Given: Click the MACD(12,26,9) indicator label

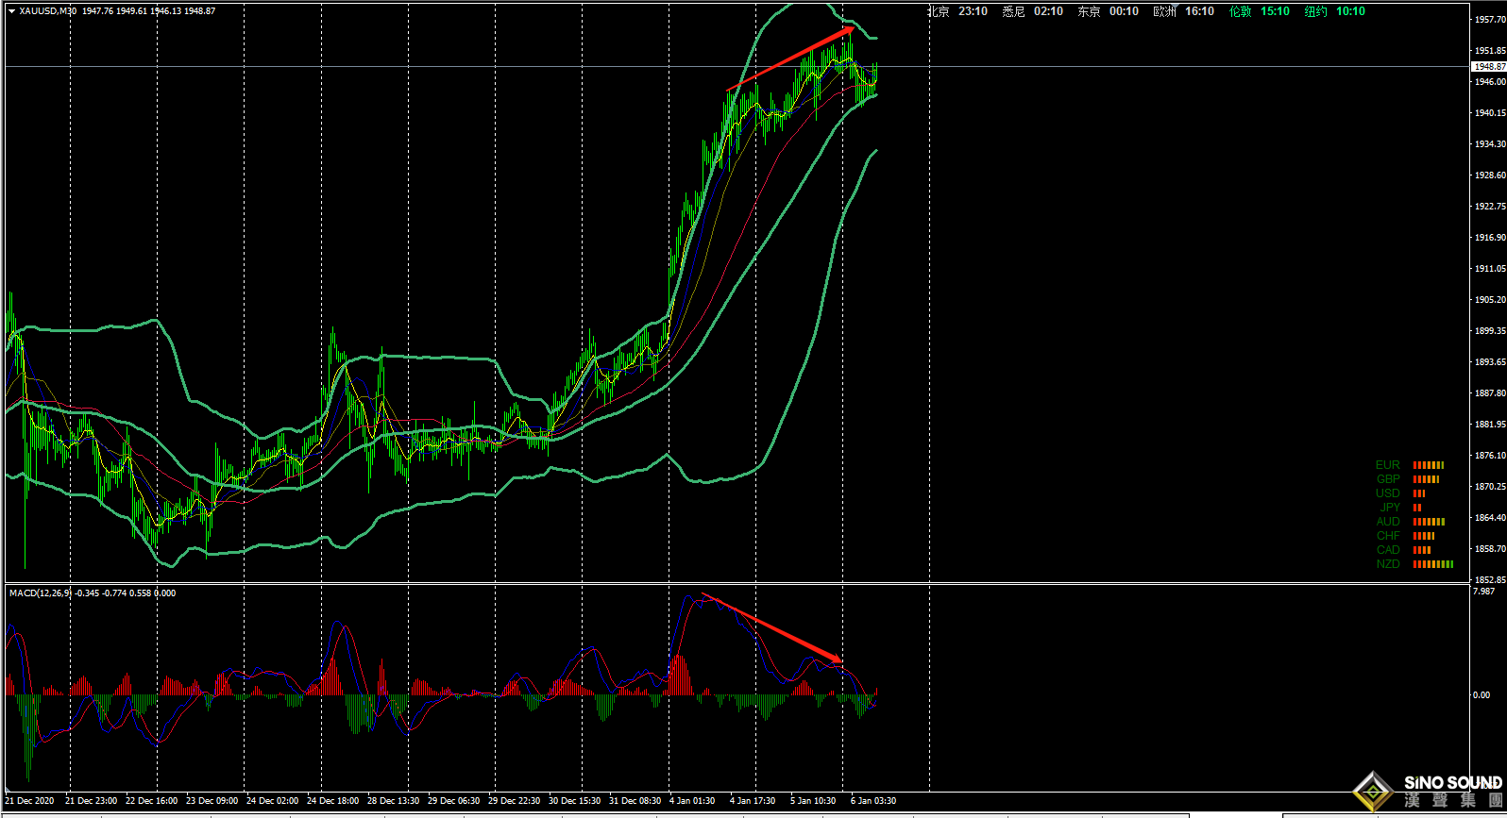Looking at the screenshot, I should tap(40, 593).
